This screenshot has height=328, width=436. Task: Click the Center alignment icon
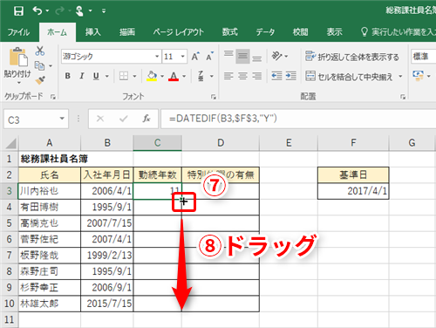click(242, 76)
